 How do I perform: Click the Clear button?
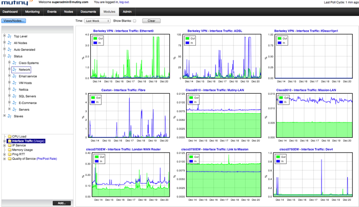(x=151, y=21)
